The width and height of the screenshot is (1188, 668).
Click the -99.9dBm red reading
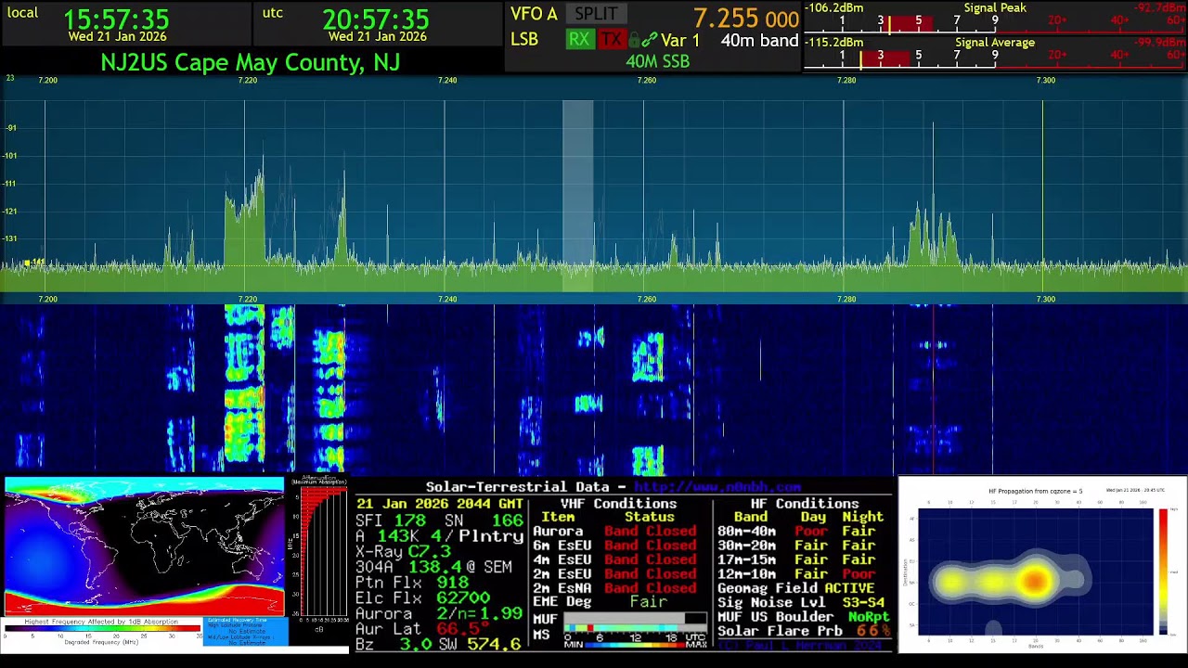point(1159,42)
